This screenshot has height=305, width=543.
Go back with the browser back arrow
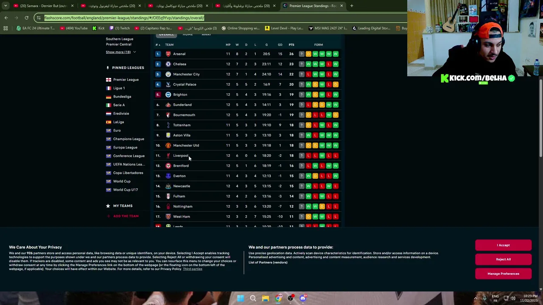pyautogui.click(x=6, y=18)
